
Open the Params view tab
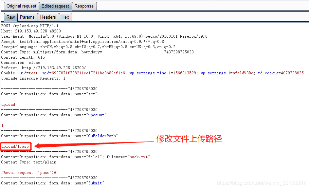(27, 17)
